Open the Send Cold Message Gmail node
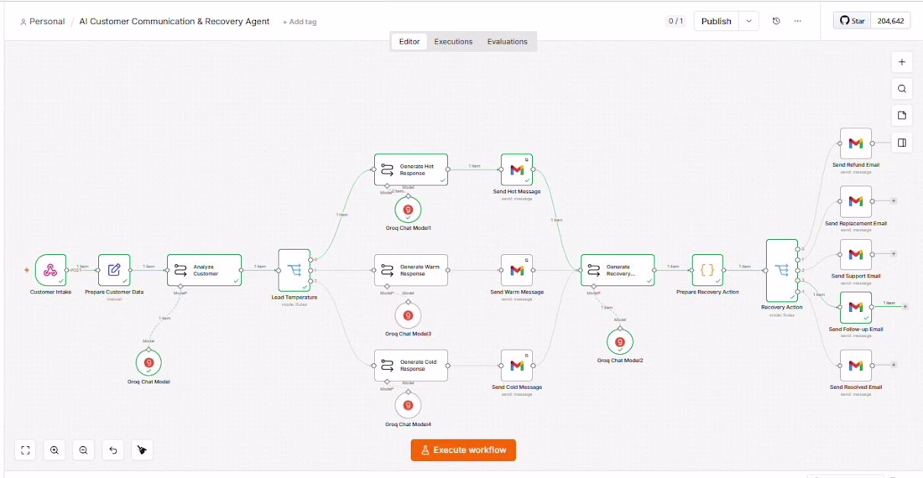This screenshot has height=478, width=923. pyautogui.click(x=517, y=365)
